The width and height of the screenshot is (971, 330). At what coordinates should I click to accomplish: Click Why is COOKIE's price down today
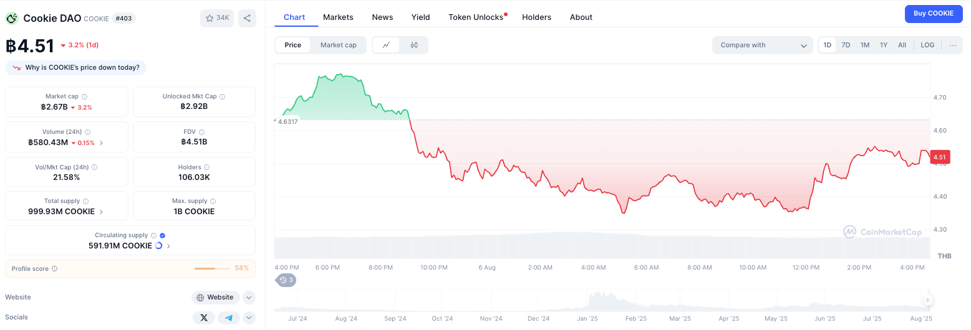(x=76, y=67)
